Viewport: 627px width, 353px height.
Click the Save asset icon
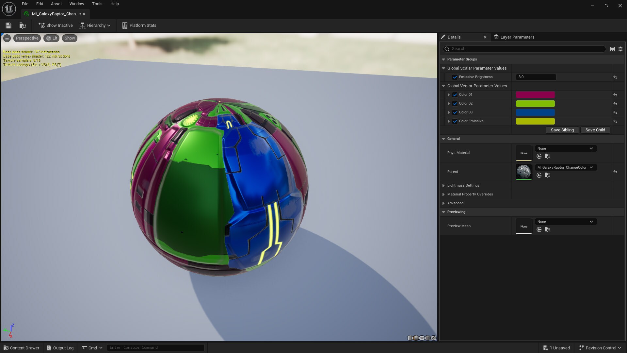(x=8, y=25)
